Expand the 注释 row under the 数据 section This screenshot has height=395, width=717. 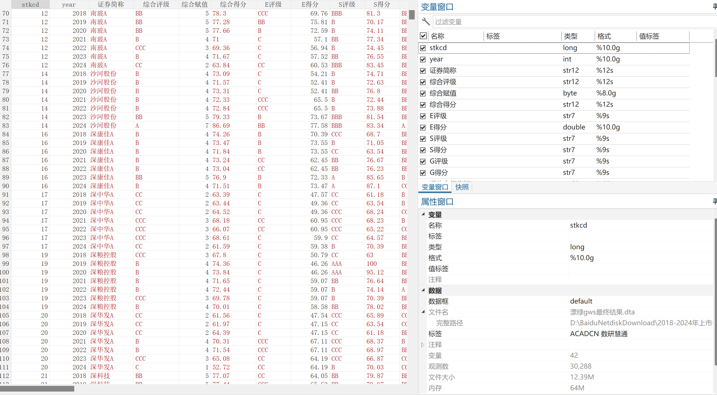pyautogui.click(x=423, y=345)
